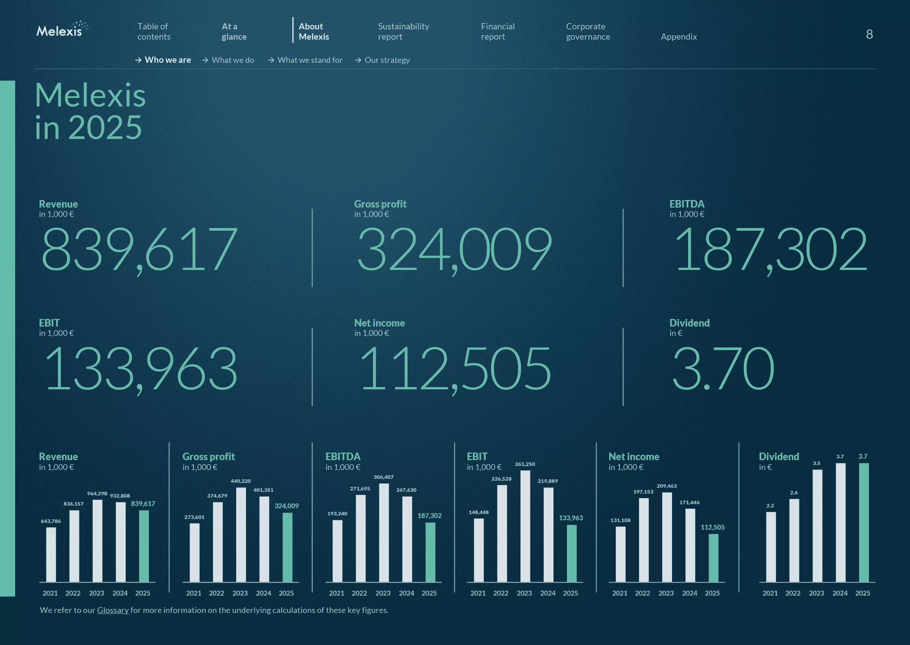This screenshot has width=910, height=645.
Task: Click the 2025 EBIT bar in the chart
Action: pyautogui.click(x=571, y=553)
